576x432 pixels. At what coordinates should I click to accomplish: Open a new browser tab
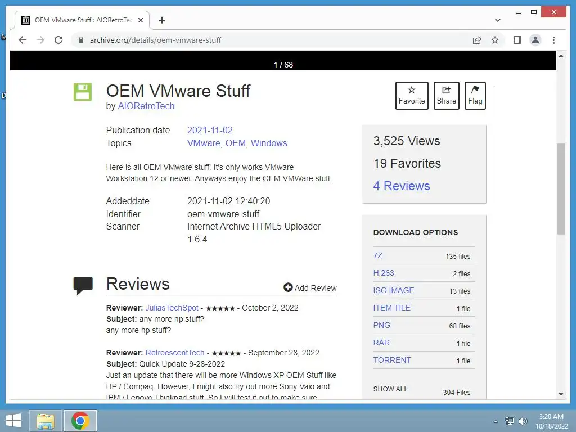click(x=161, y=20)
